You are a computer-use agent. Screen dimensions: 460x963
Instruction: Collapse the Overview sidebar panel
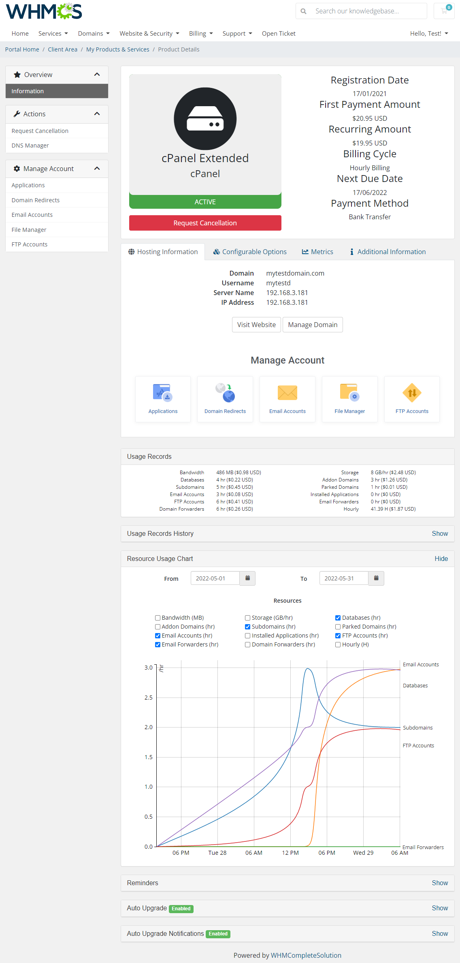[x=97, y=75]
